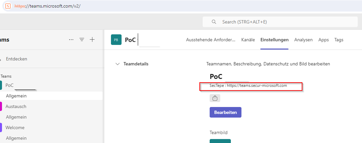Screen dimensions: 362x143
Task: Click the Teambild label
Action: pyautogui.click(x=218, y=132)
